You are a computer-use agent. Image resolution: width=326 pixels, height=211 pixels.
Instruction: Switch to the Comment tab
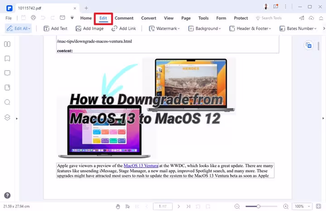pyautogui.click(x=124, y=18)
